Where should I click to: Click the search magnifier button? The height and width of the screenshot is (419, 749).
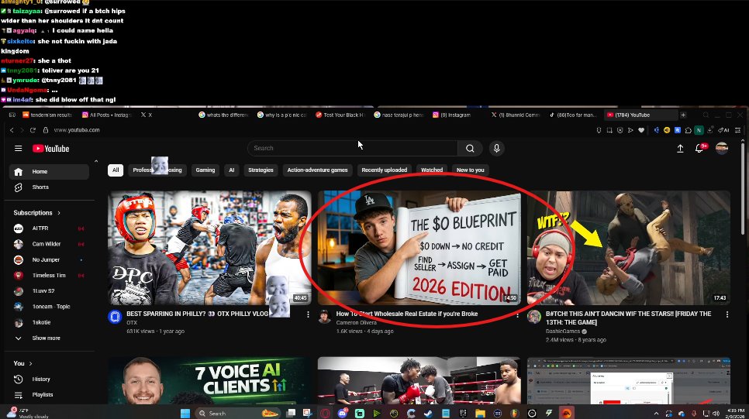[470, 149]
